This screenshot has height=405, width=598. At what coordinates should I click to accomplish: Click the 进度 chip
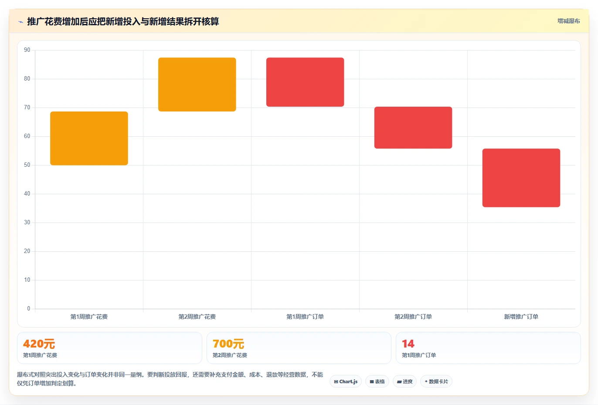click(404, 381)
